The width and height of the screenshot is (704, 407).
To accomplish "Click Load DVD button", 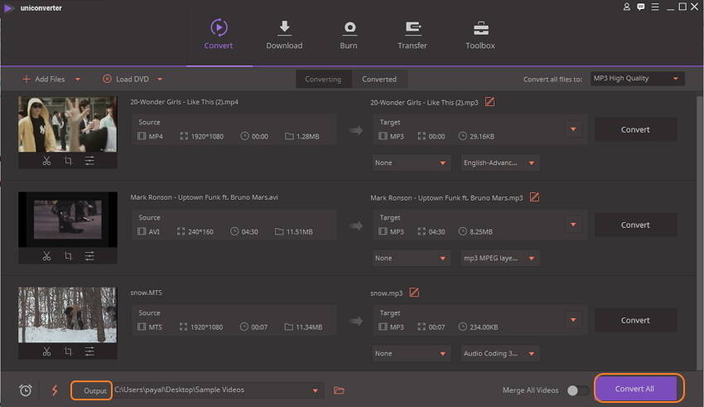I will point(126,79).
